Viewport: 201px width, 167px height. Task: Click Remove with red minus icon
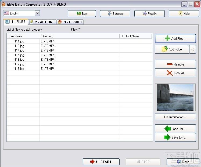pos(175,64)
